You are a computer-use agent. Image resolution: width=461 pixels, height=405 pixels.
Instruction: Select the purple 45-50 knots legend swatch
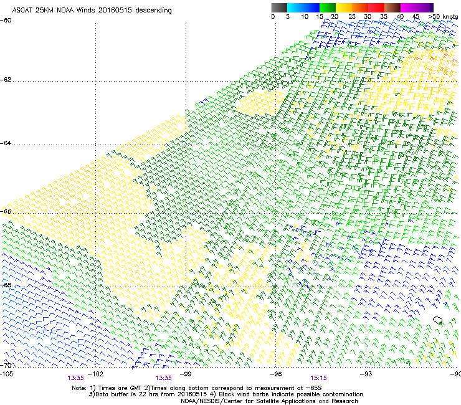[x=425, y=7]
